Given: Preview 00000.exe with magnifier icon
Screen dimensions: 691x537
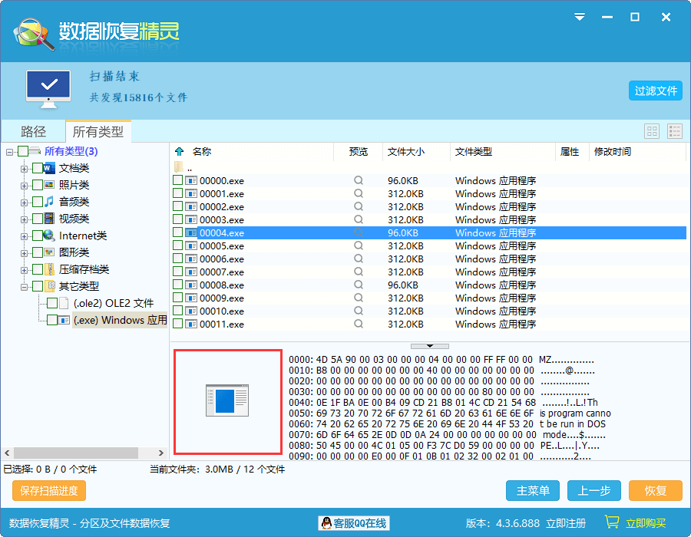Looking at the screenshot, I should coord(359,180).
